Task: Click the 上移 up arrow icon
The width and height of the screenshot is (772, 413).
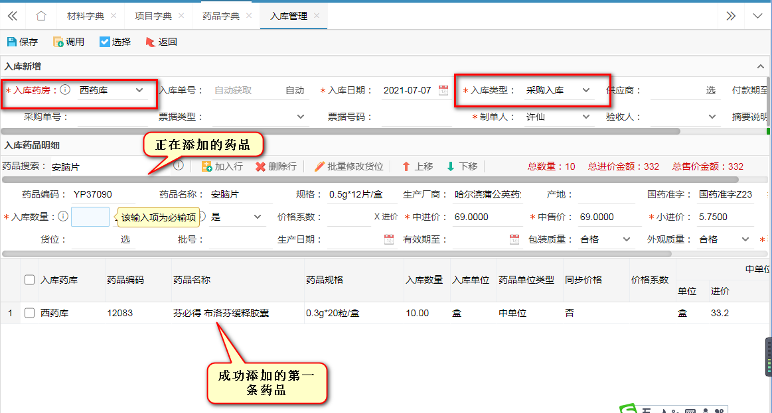Action: point(406,166)
